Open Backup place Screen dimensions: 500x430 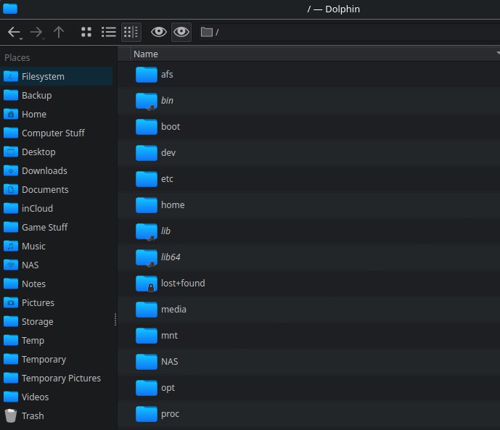click(x=57, y=95)
